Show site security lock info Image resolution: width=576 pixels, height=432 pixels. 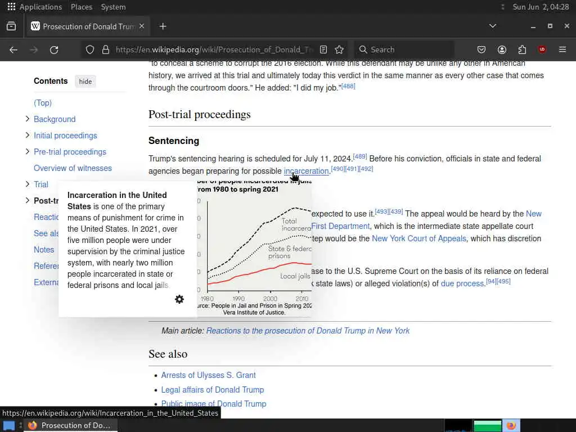pyautogui.click(x=106, y=49)
